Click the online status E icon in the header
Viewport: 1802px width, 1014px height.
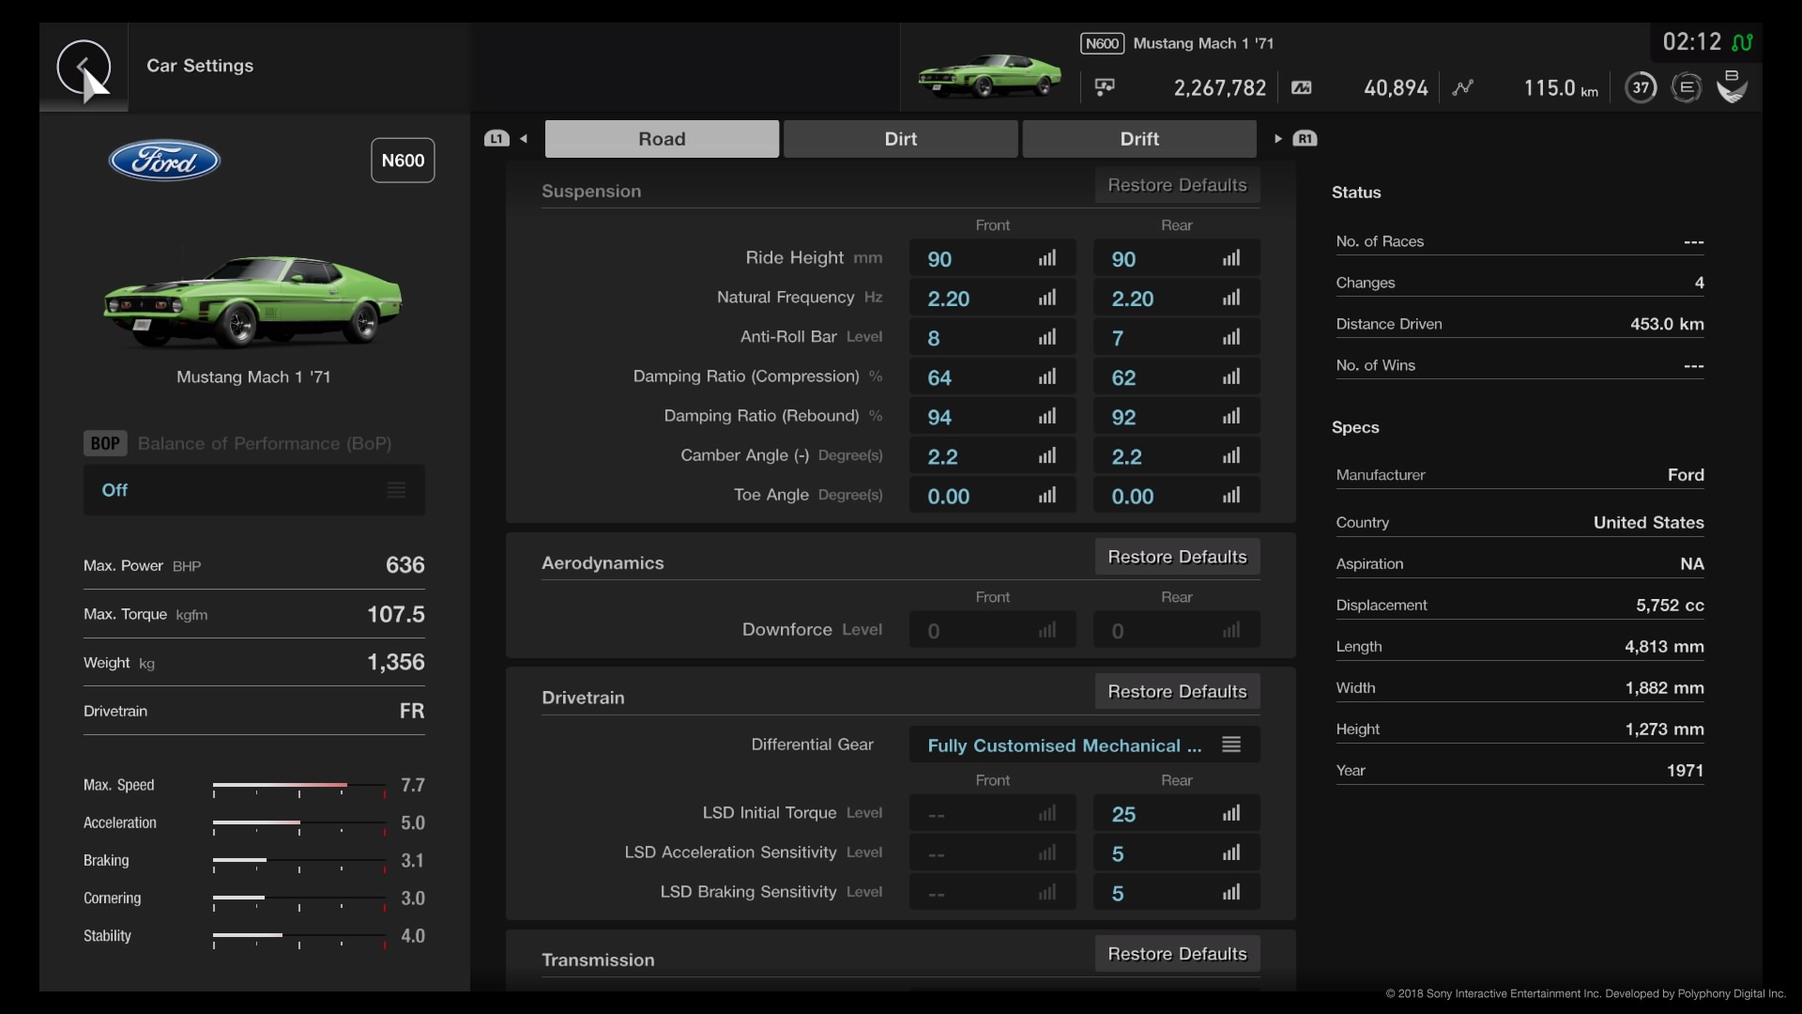click(x=1687, y=86)
